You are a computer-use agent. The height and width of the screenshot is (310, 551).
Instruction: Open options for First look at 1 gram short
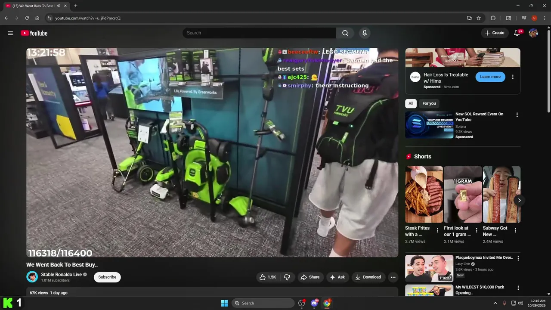pos(477,230)
